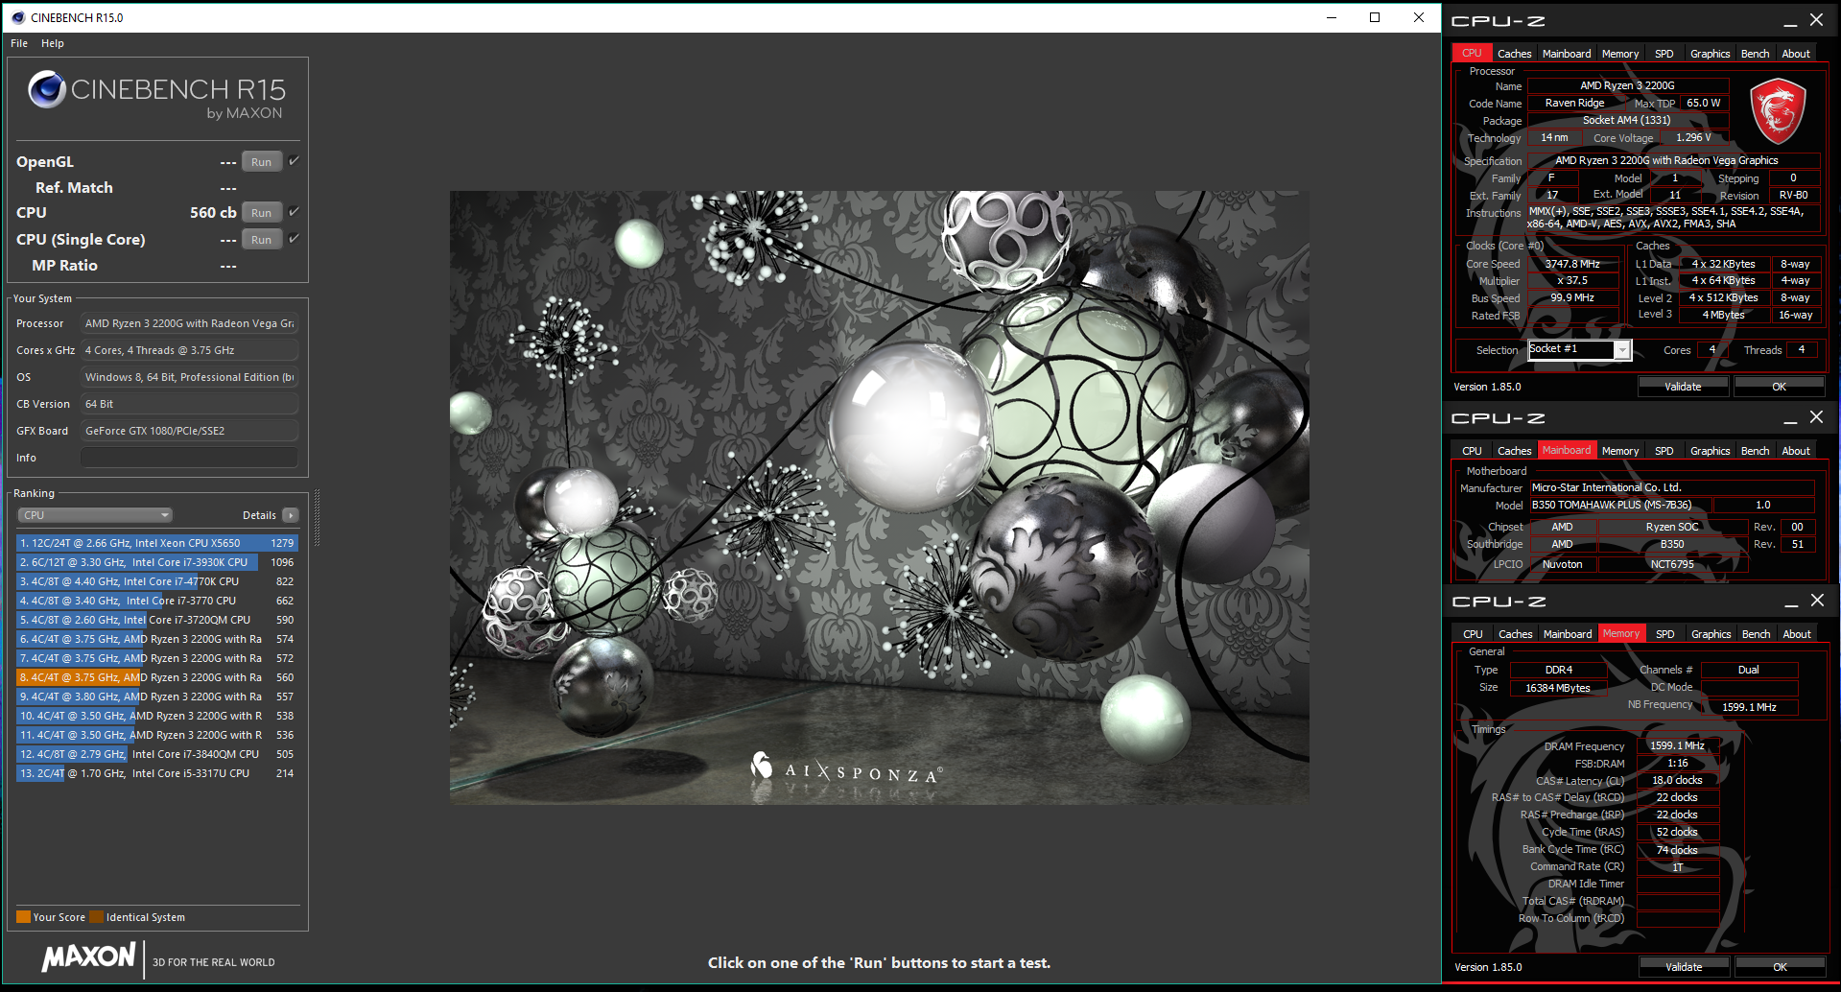Open the File menu
The image size is (1841, 992).
19,43
